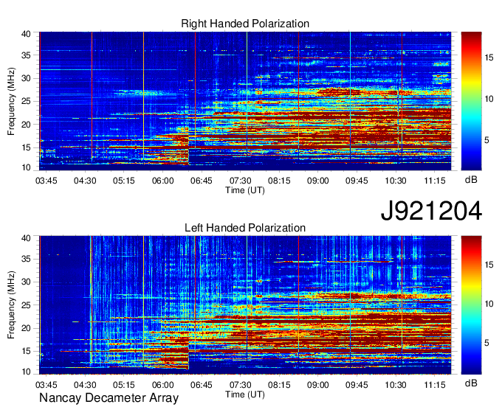Click 35 frequency tick in Left Handed panel
Viewport: 502px width, 407px height.
[x=26, y=259]
